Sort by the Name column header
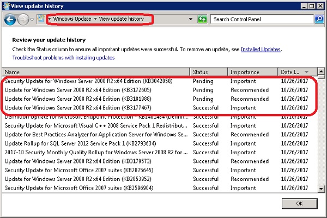Screen dimensions: 327x218 click(95, 72)
